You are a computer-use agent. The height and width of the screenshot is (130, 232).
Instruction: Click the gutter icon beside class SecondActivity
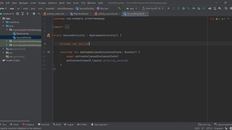pos(48,35)
